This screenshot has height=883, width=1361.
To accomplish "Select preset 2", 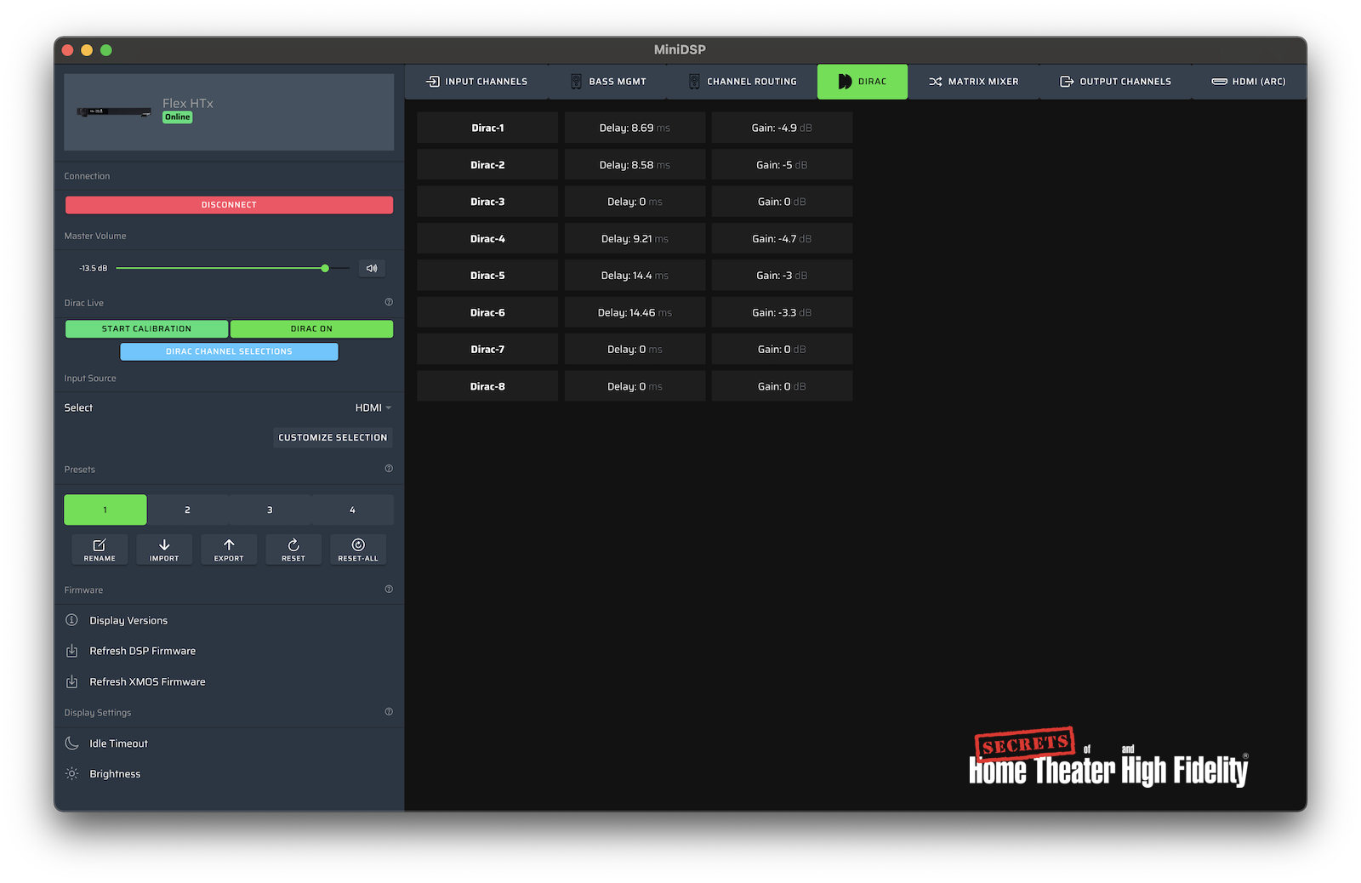I will pyautogui.click(x=187, y=510).
